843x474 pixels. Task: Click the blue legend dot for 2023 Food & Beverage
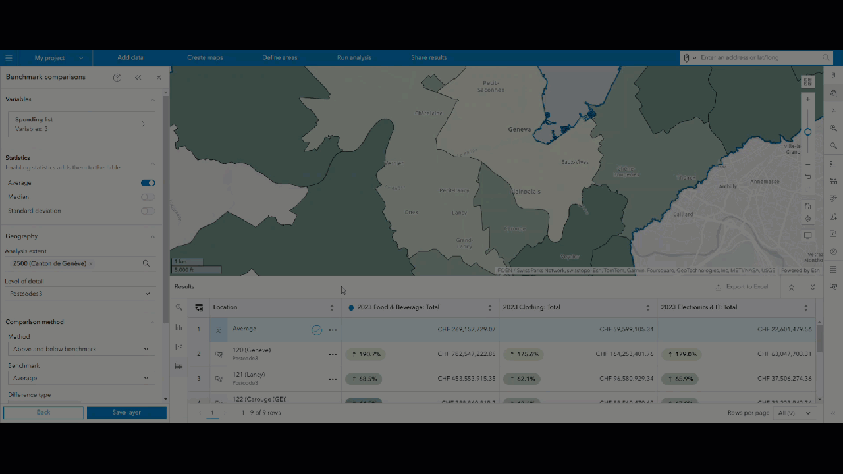tap(351, 307)
